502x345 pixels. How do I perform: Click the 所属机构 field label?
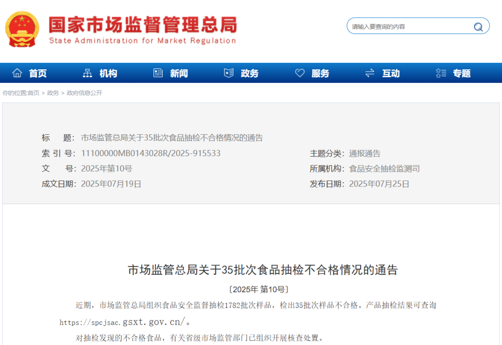327,168
